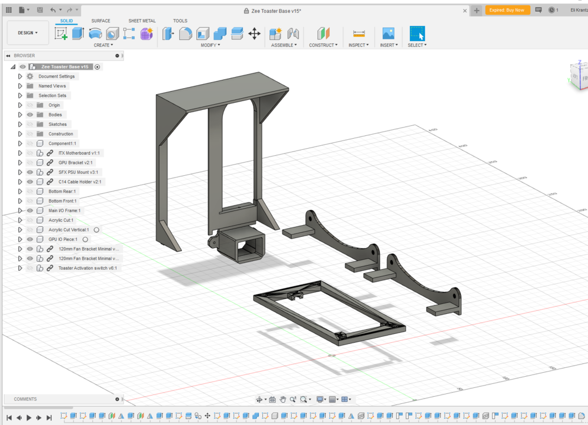Expand the GPU Bracket v2:1 component
The width and height of the screenshot is (588, 425).
click(x=20, y=162)
